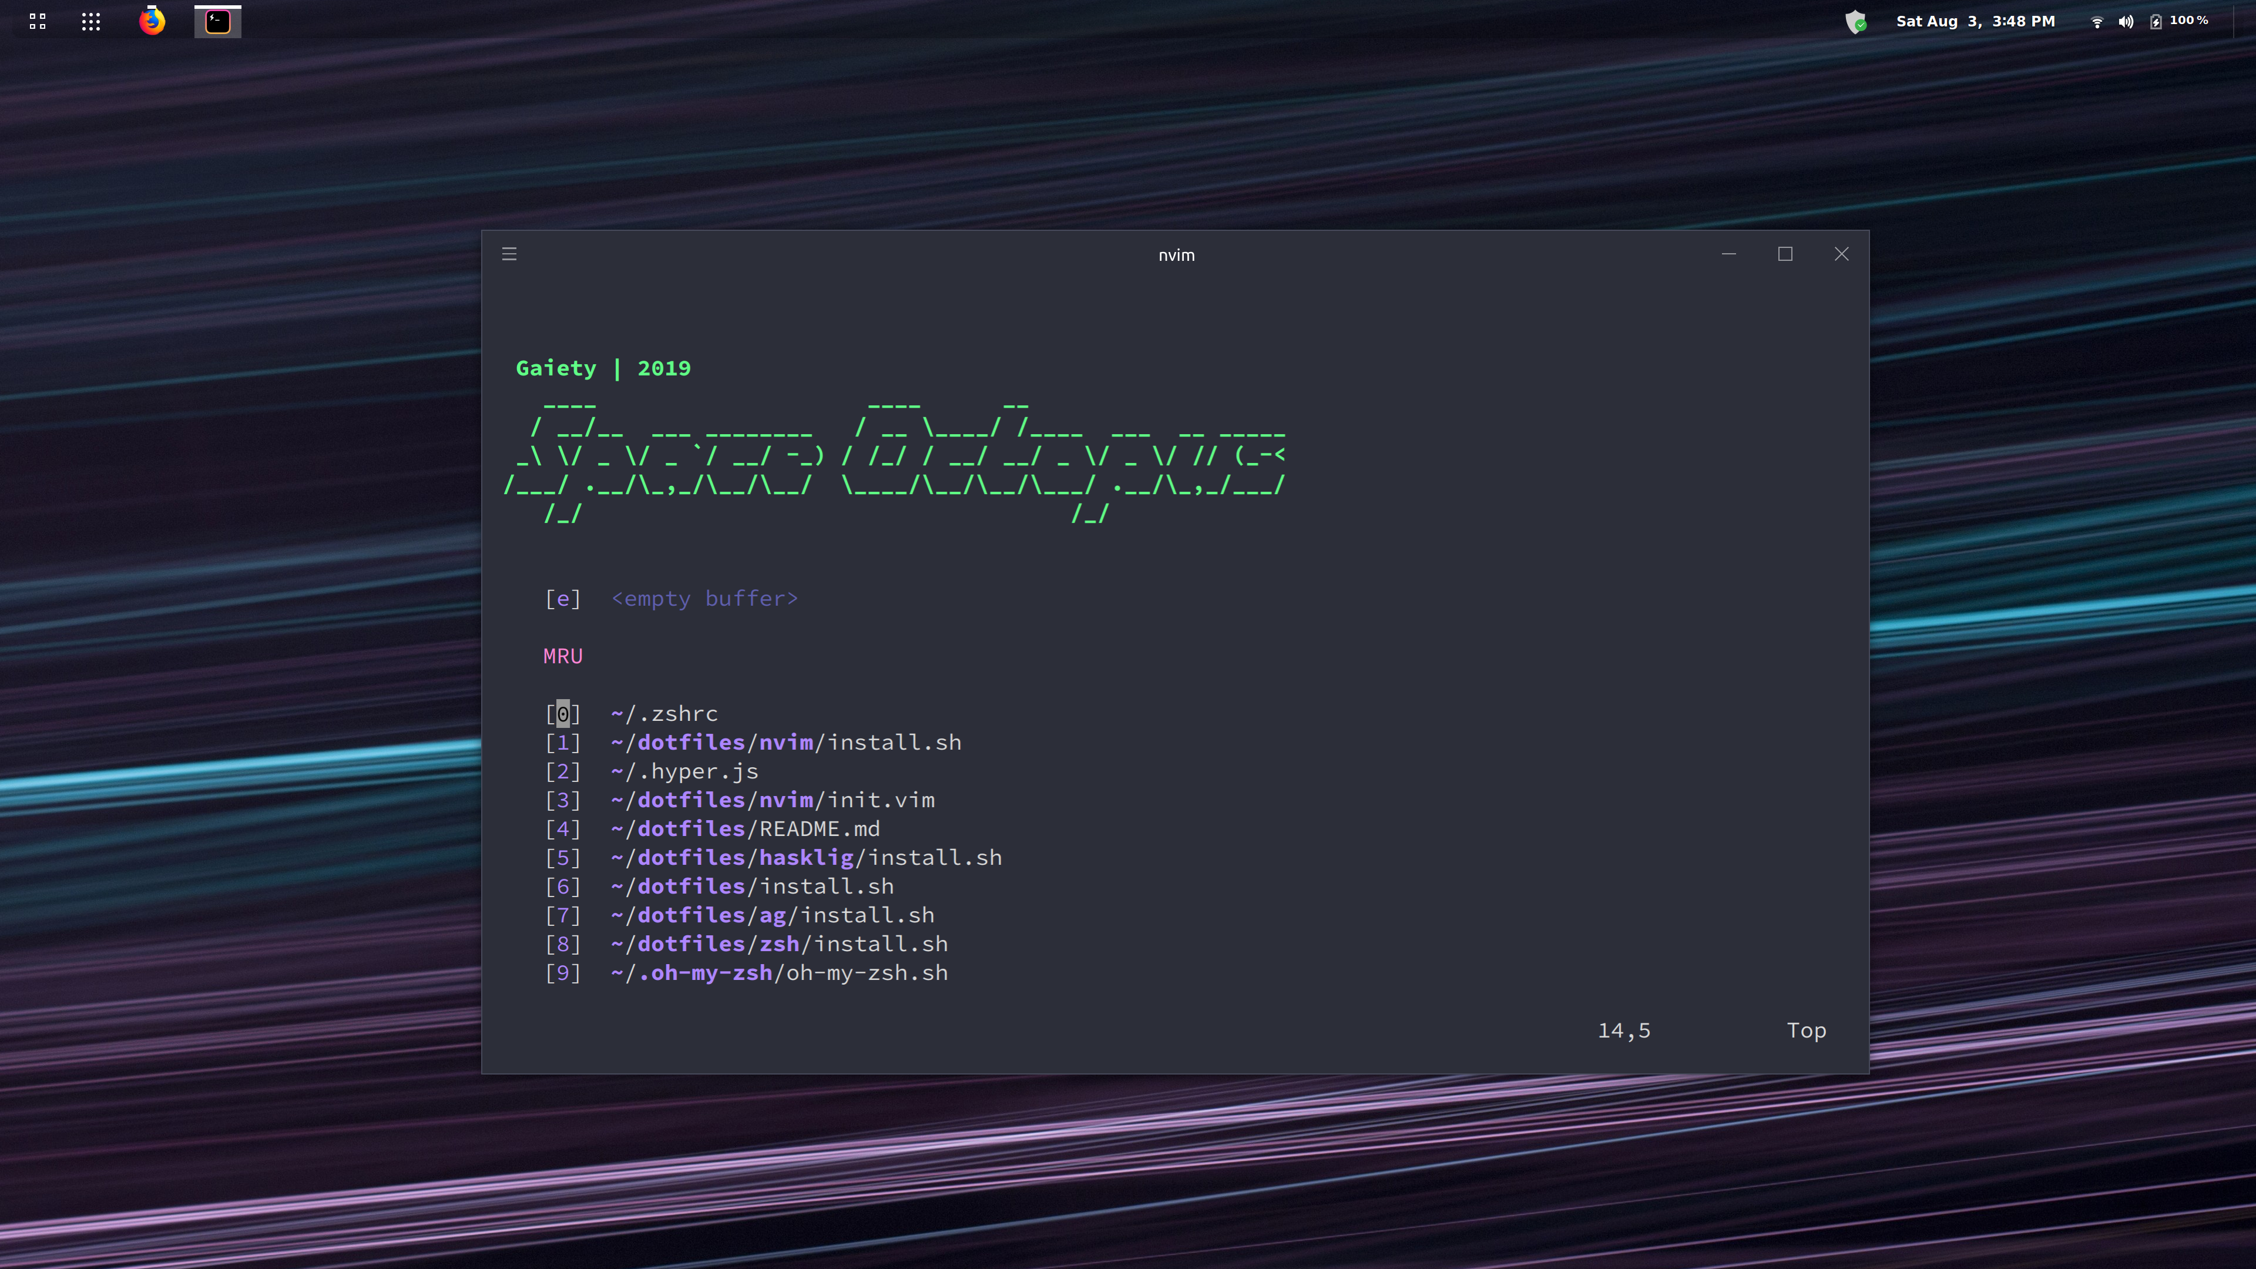Open the terminal app in the top bar
Screen dimensions: 2256x1269
click(x=217, y=21)
